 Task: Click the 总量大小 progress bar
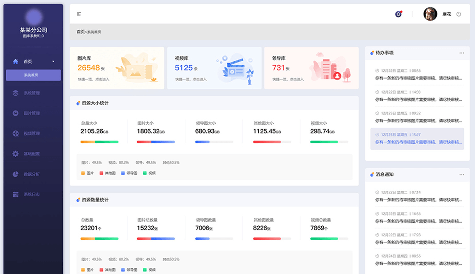coord(99,142)
